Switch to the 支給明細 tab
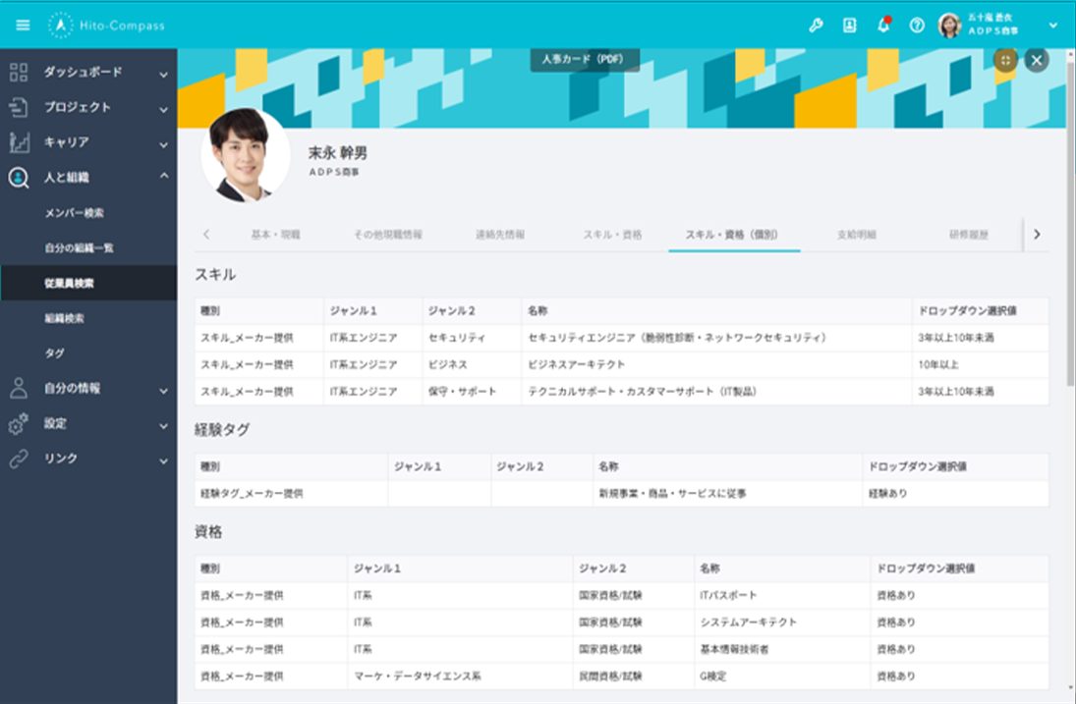Viewport: 1076px width, 704px height. pos(857,235)
